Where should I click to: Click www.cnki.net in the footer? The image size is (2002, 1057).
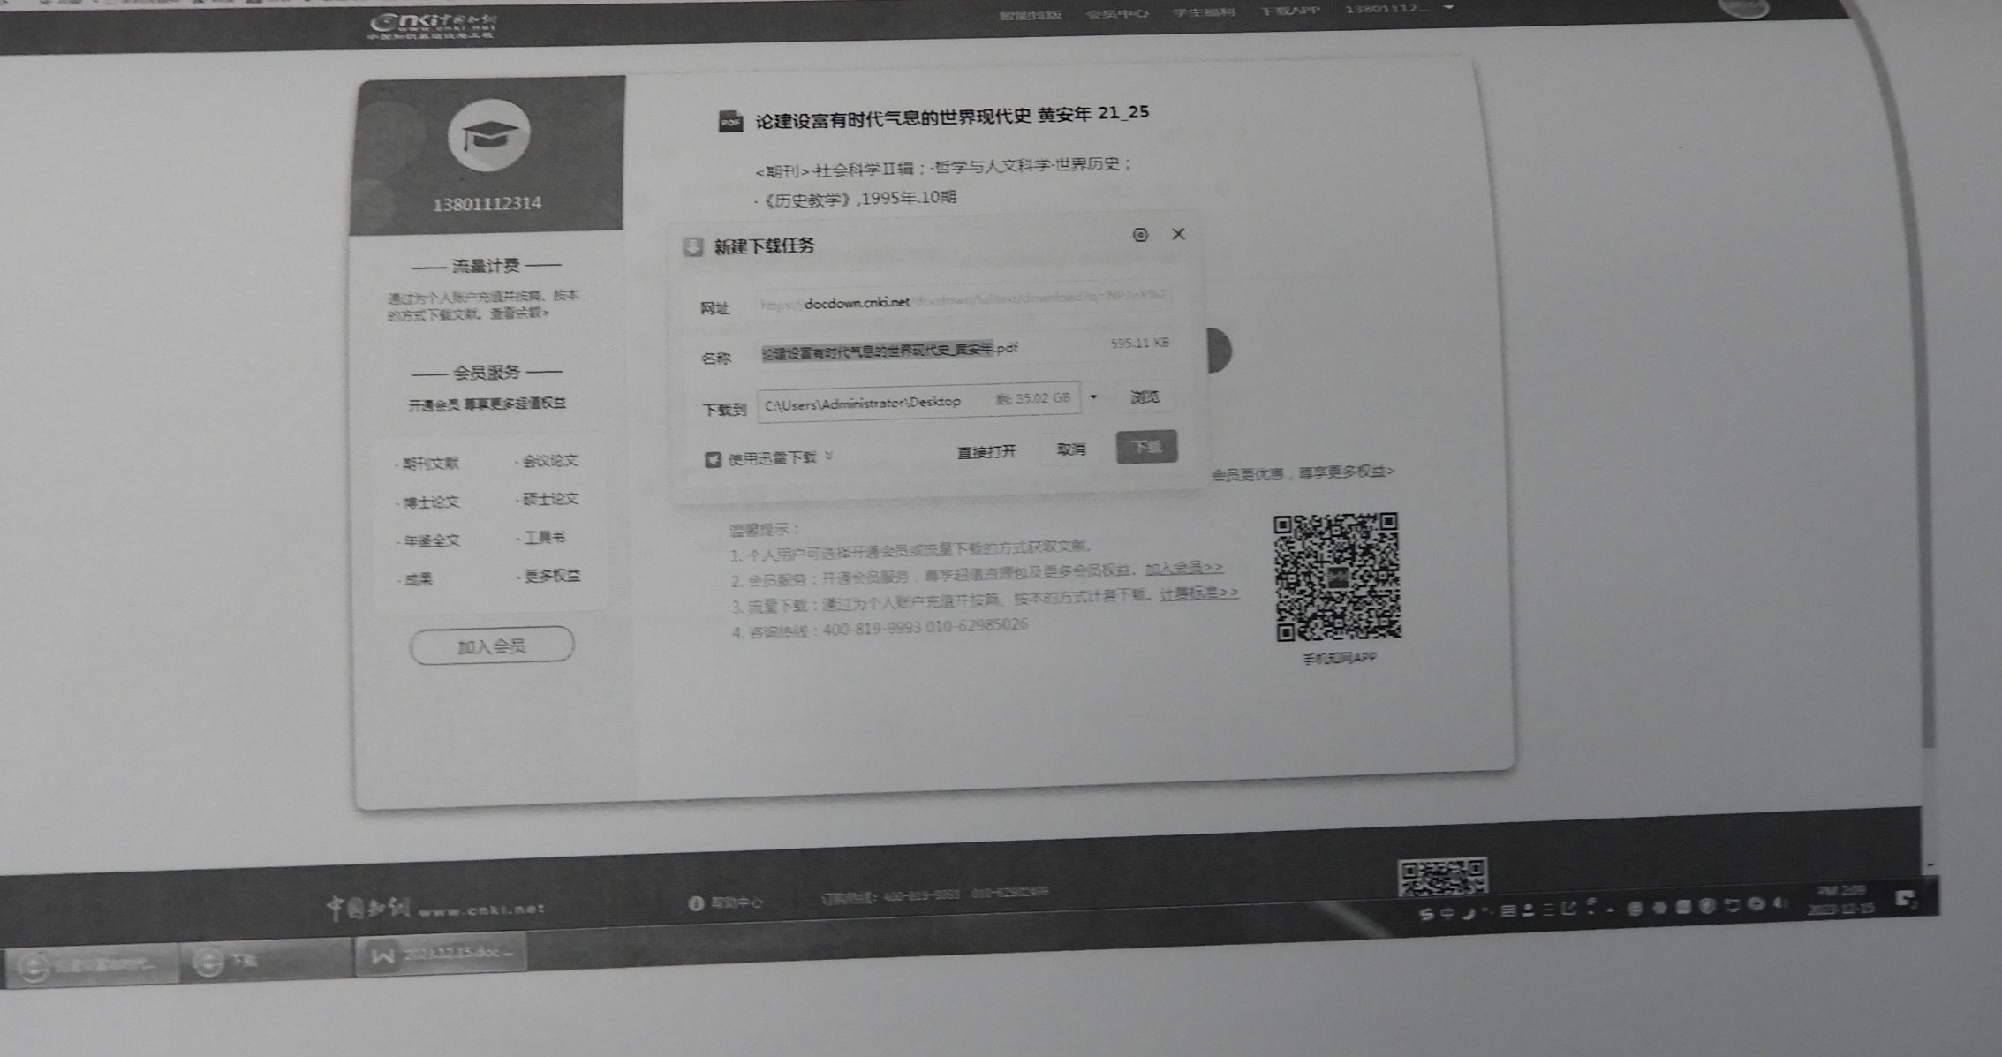pyautogui.click(x=482, y=909)
